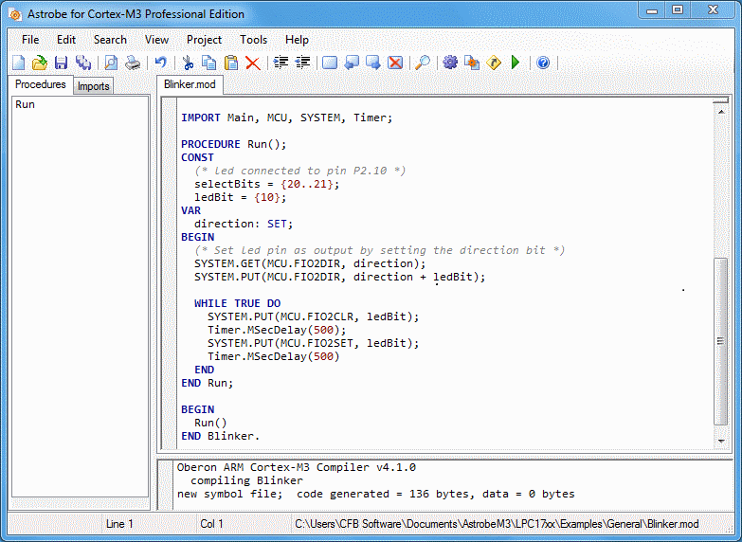Click the Astrobe application title icon
Viewport: 742px width, 542px height.
click(x=15, y=14)
